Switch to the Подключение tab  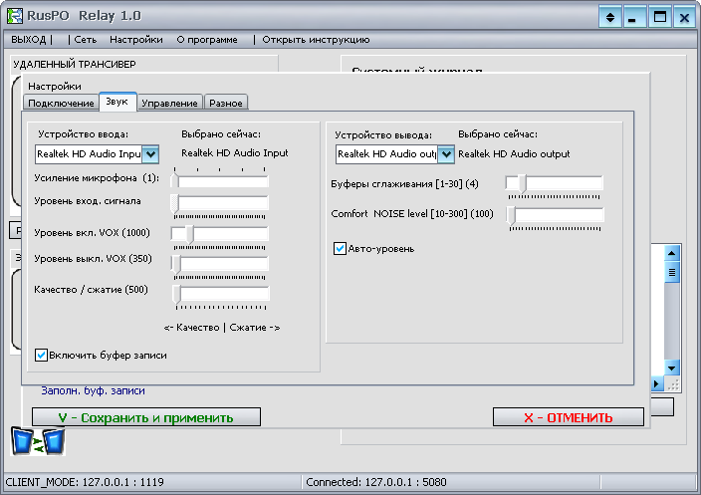pos(61,103)
